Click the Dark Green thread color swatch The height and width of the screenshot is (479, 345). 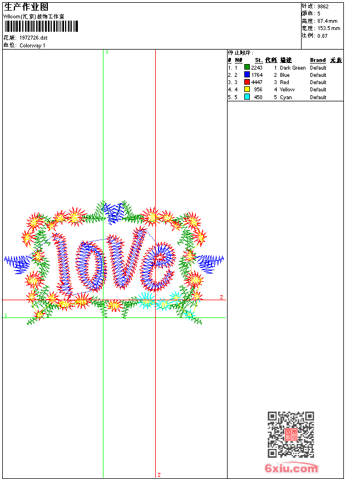click(247, 67)
